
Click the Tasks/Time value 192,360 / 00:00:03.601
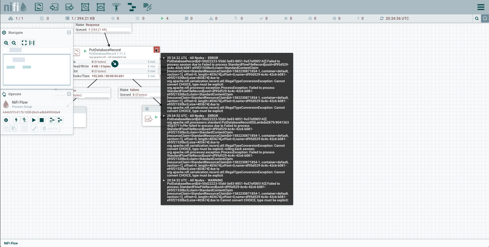pyautogui.click(x=108, y=76)
